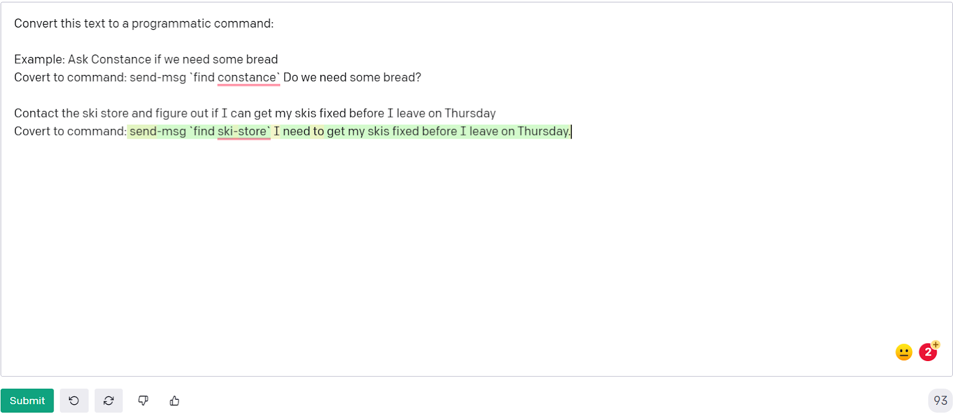
Task: Click highlighted "Thursday." ending the completion
Action: (544, 131)
